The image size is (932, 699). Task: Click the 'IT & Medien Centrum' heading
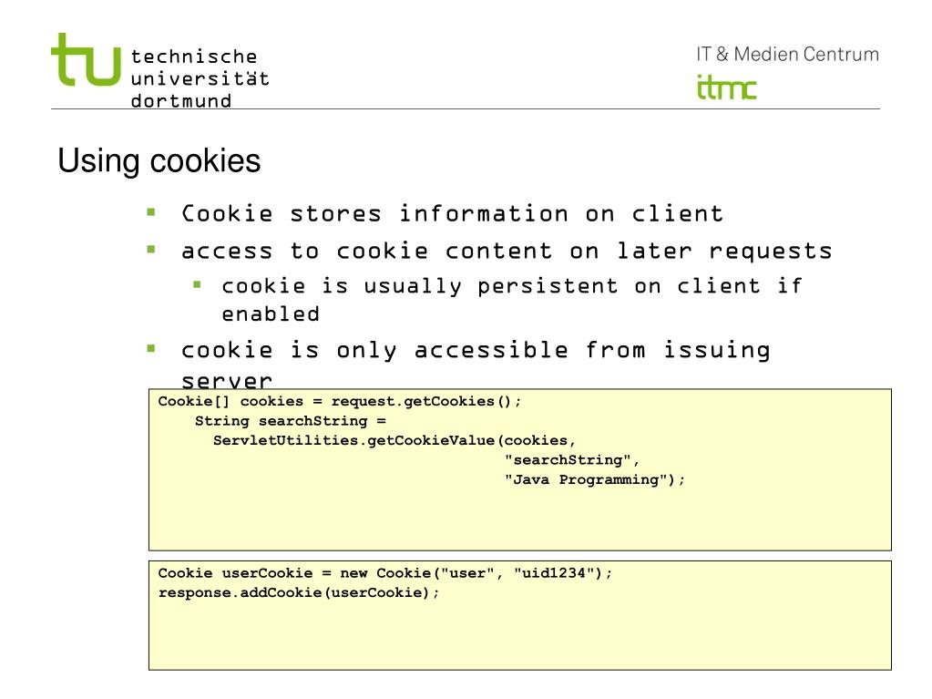pos(787,54)
